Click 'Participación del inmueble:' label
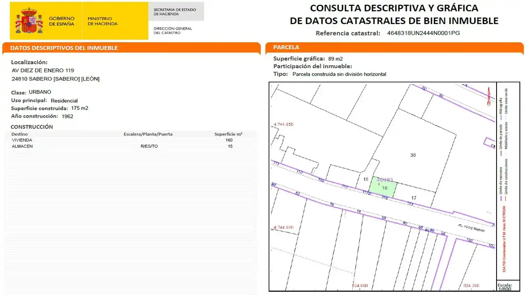The width and height of the screenshot is (525, 295). click(x=313, y=66)
